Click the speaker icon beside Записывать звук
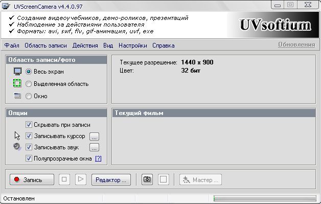 pyautogui.click(x=17, y=147)
